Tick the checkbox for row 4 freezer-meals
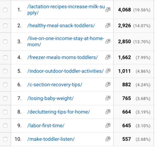 click(5, 57)
